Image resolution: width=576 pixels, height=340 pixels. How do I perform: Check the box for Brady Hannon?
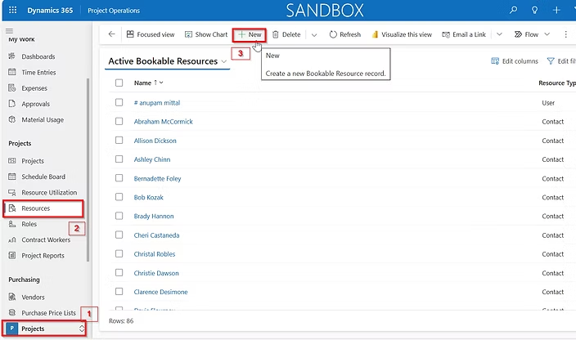119,216
